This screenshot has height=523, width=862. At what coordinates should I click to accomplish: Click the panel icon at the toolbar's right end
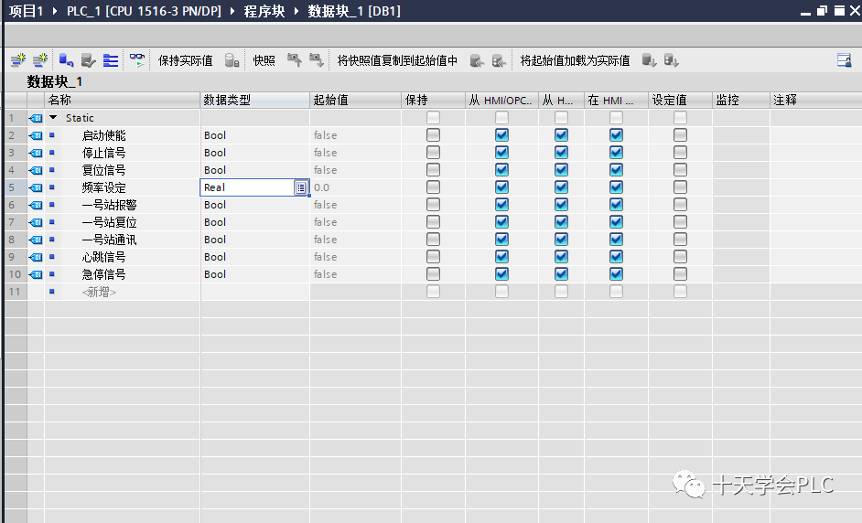(x=844, y=60)
